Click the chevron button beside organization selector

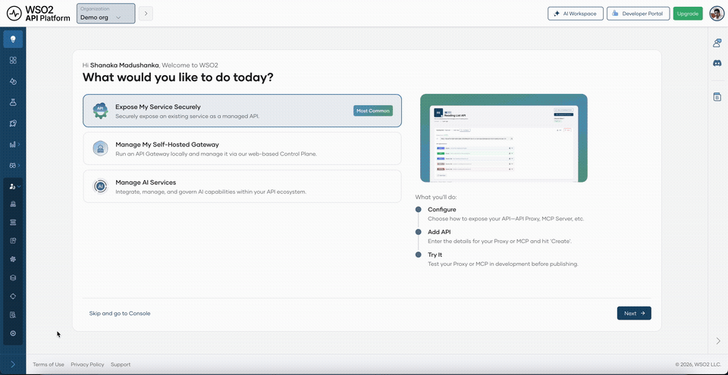point(146,14)
